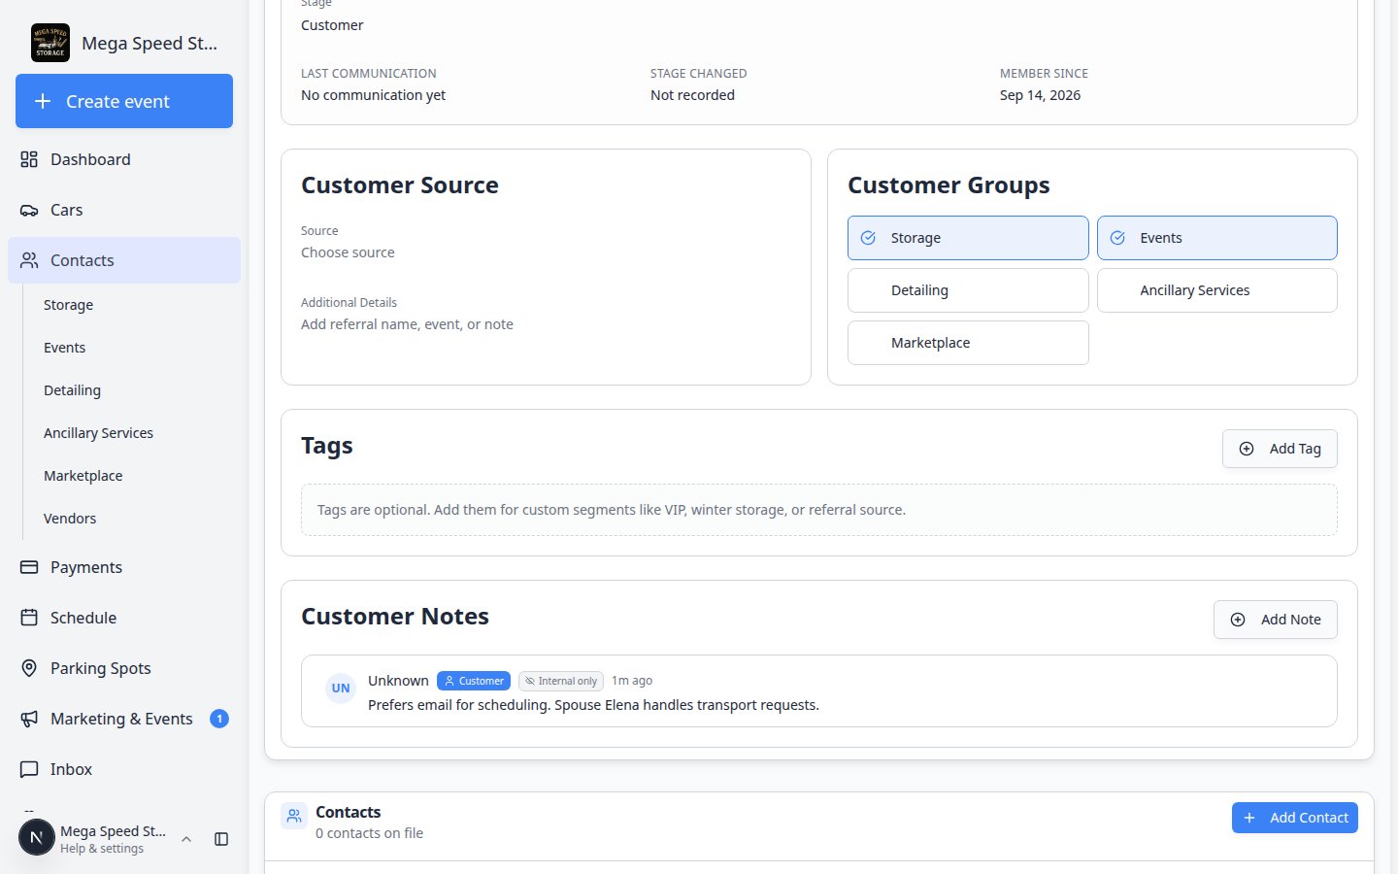Click the Internal only badge
The height and width of the screenshot is (874, 1398).
pyautogui.click(x=561, y=681)
